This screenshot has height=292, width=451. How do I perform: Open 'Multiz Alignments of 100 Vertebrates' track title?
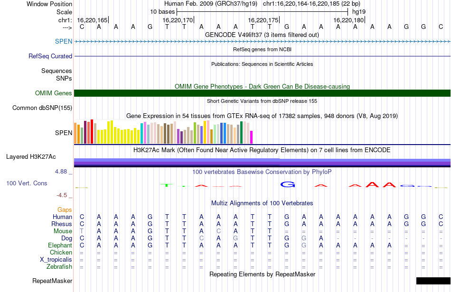tap(262, 203)
